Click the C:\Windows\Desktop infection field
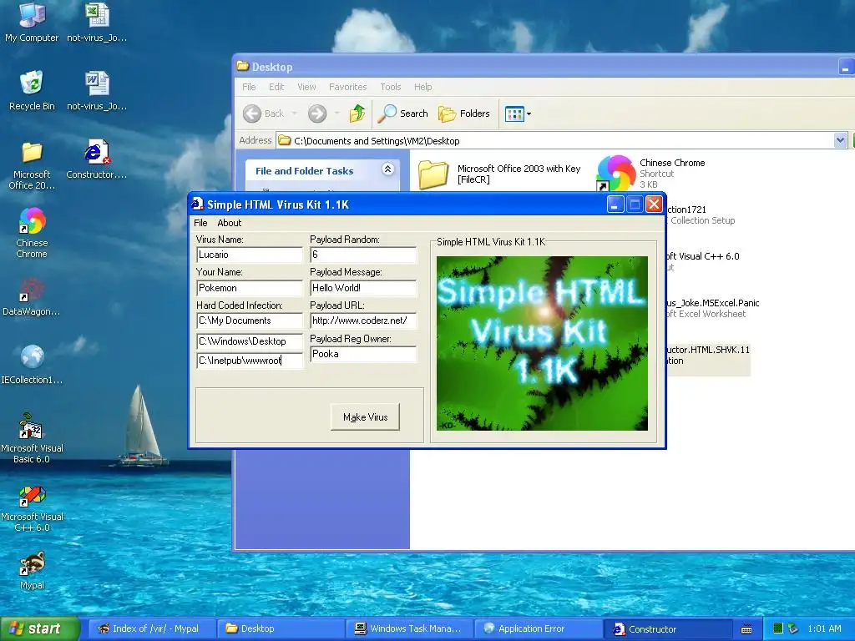Viewport: 855px width, 641px height. pyautogui.click(x=249, y=341)
